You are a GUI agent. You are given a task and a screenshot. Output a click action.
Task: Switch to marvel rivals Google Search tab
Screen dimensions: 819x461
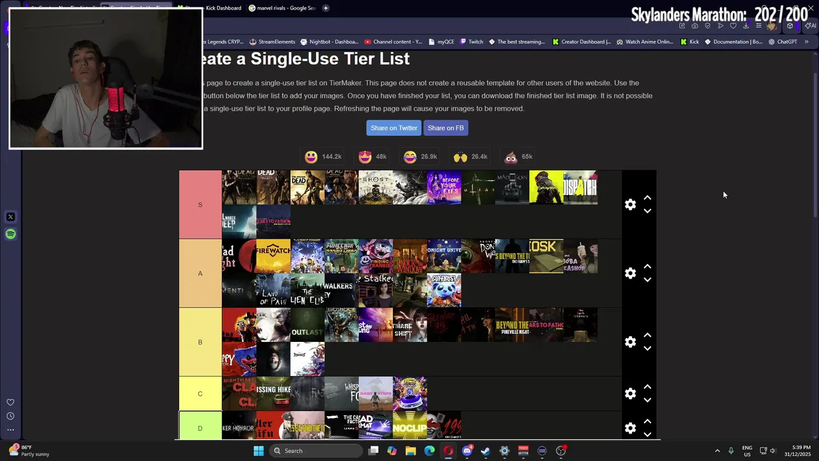pyautogui.click(x=282, y=8)
